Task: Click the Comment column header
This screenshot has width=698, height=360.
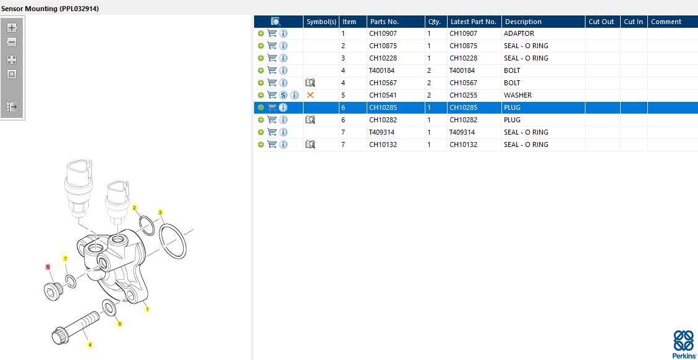Action: (673, 22)
